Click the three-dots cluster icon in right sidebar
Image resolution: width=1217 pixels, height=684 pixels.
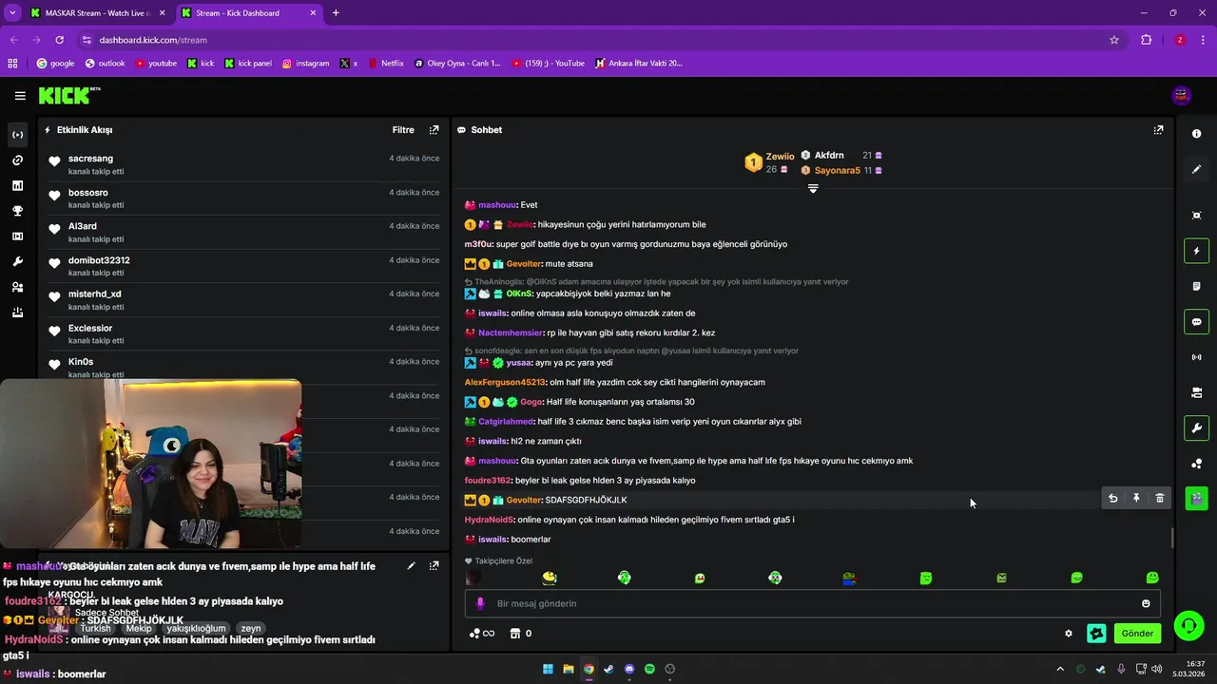click(x=1196, y=463)
